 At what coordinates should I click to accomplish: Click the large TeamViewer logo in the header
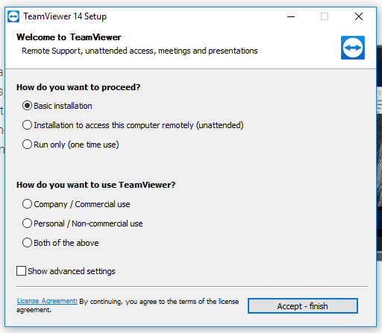[353, 48]
